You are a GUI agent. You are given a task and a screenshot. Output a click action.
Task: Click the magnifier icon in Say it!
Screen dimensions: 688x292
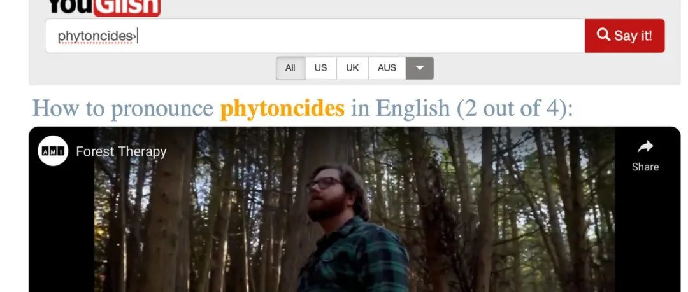click(x=604, y=34)
